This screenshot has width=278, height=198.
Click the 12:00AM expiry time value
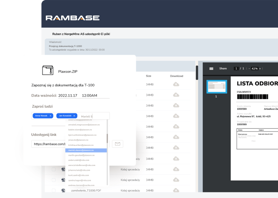pos(90,96)
